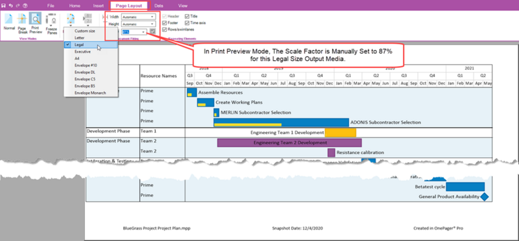Viewport: 519px width, 241px height.
Task: Choose Envelope #10 page size
Action: [x=91, y=65]
